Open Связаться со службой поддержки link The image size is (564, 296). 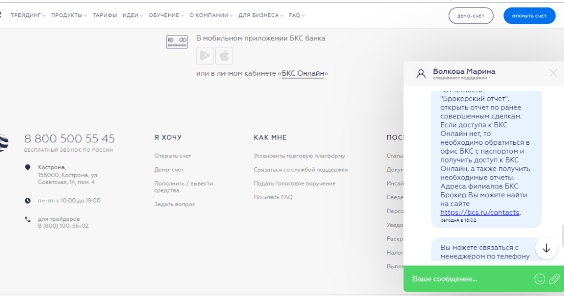coord(301,170)
